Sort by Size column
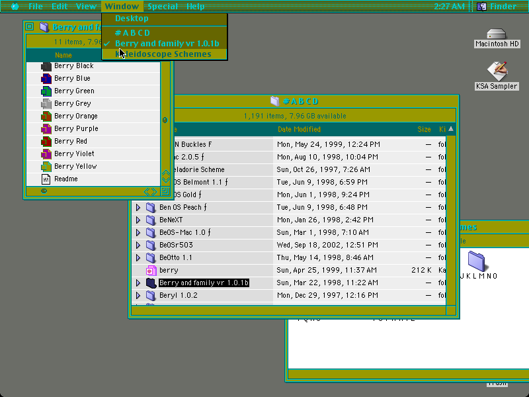This screenshot has width=529, height=397. click(x=424, y=129)
